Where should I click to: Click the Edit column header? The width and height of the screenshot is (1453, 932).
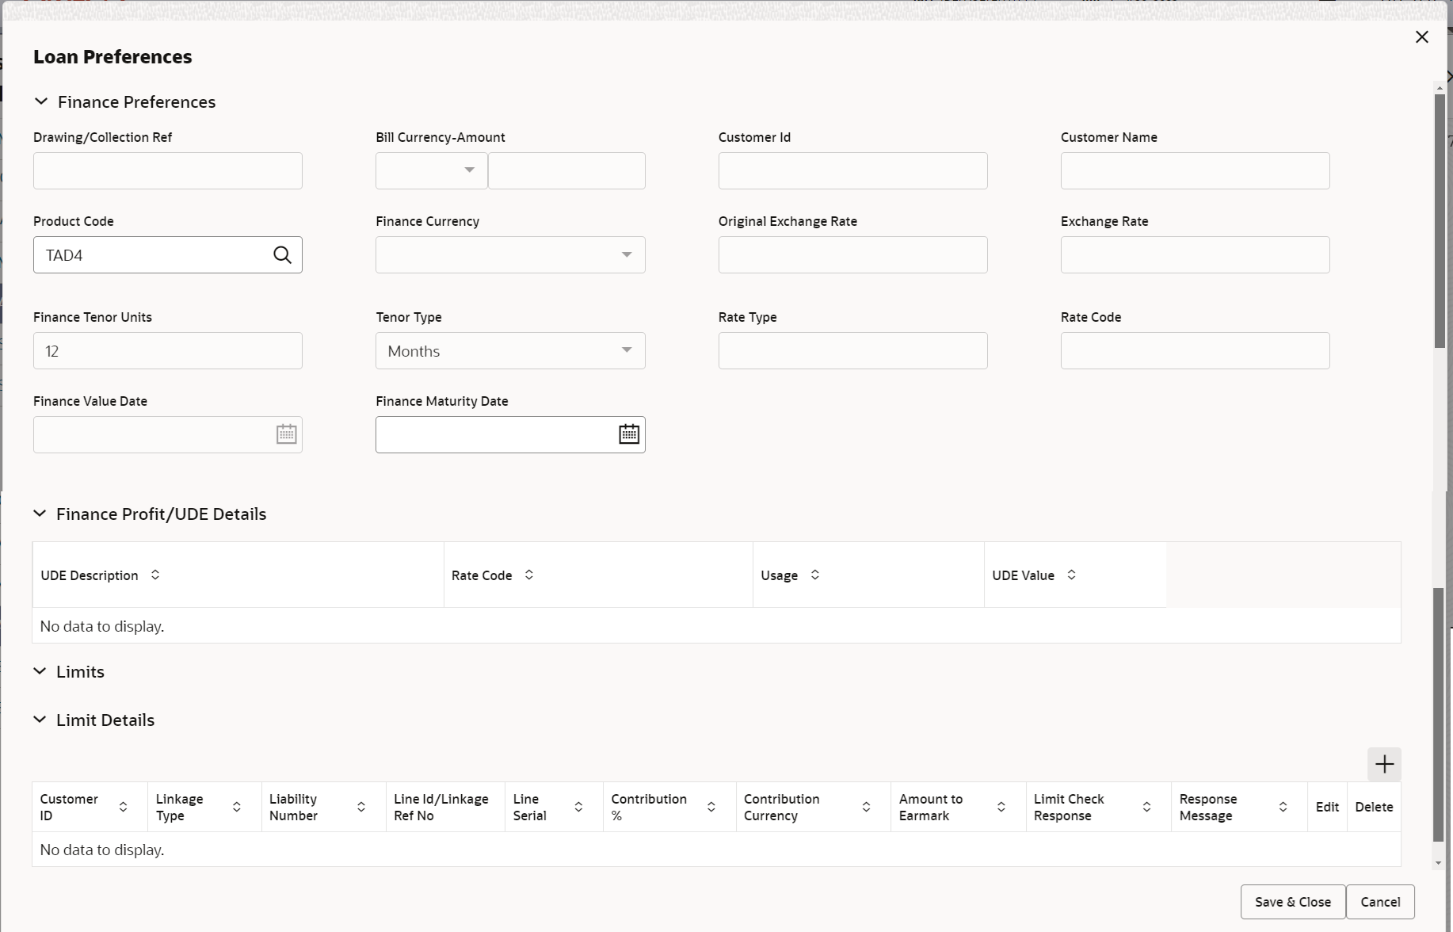1327,807
